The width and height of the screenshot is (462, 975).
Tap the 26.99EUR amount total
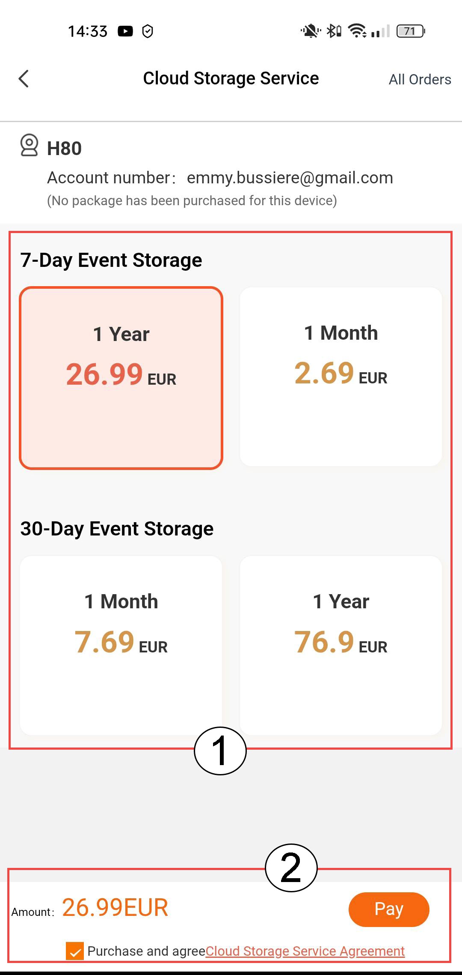115,908
